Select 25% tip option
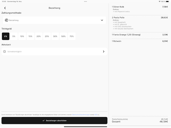The image size is (171, 128). 47,36
